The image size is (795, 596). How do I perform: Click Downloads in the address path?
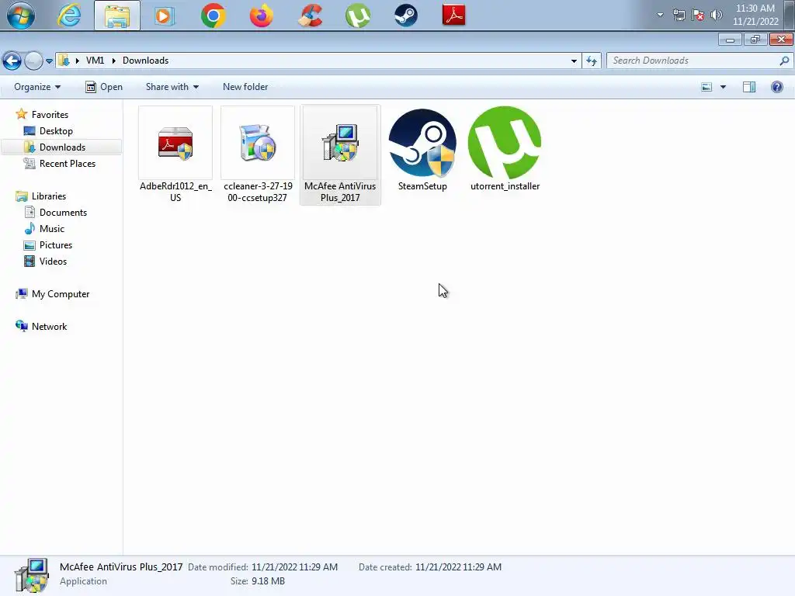point(145,61)
